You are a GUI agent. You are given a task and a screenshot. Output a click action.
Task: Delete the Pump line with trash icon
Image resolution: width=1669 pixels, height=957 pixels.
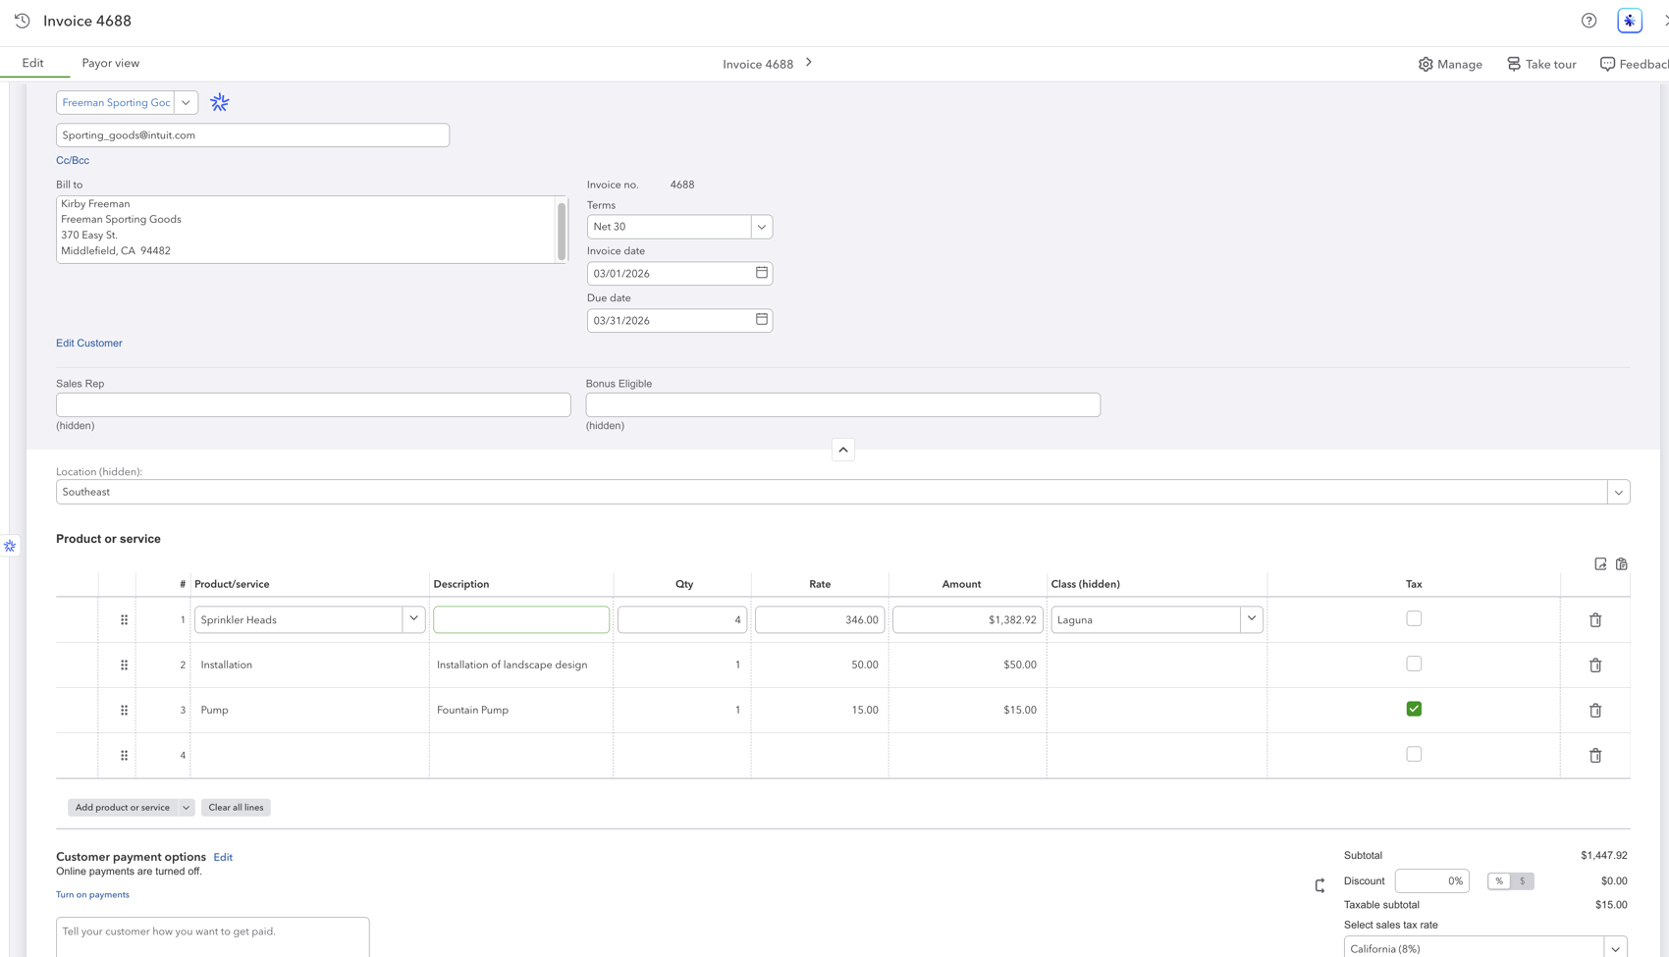pos(1595,711)
